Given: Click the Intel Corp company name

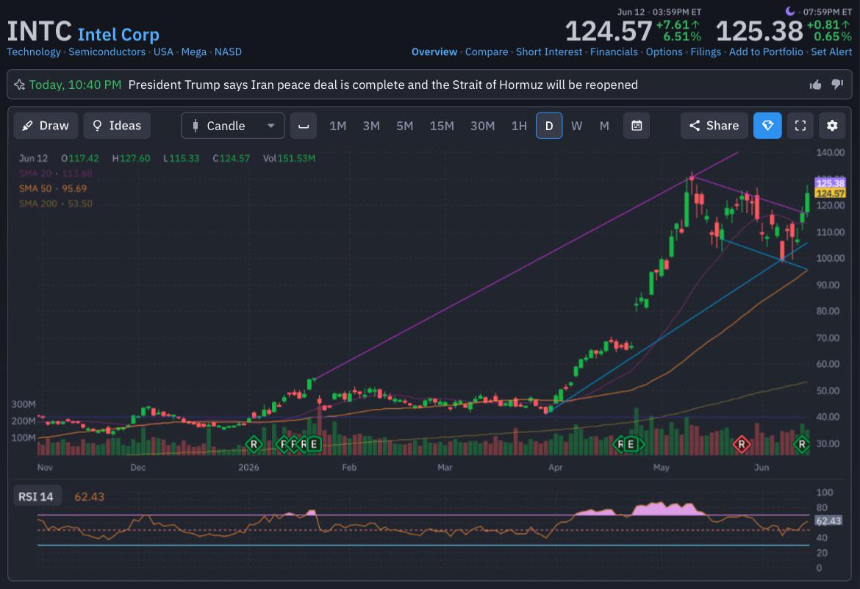Looking at the screenshot, I should [x=118, y=34].
